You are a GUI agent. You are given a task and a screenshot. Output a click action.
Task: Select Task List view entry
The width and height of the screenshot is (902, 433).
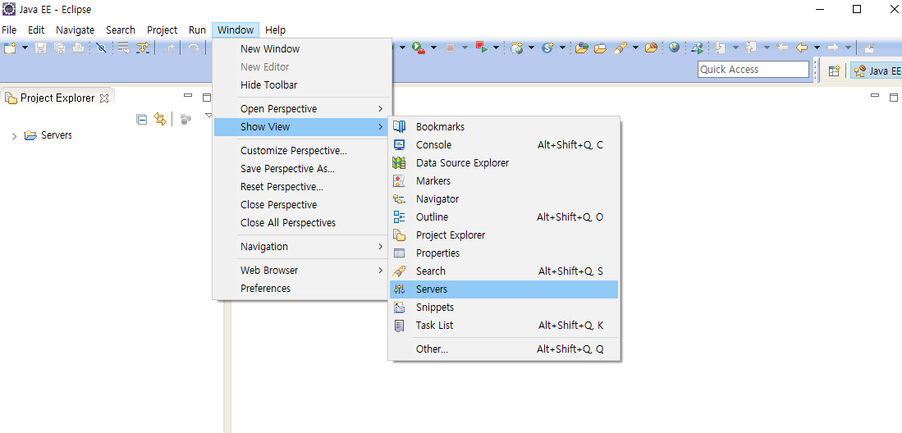click(x=504, y=326)
